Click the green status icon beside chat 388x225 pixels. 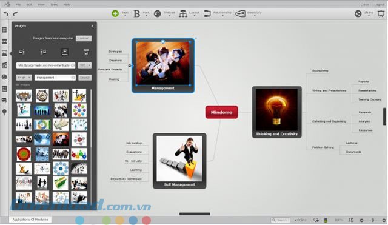coord(326,220)
